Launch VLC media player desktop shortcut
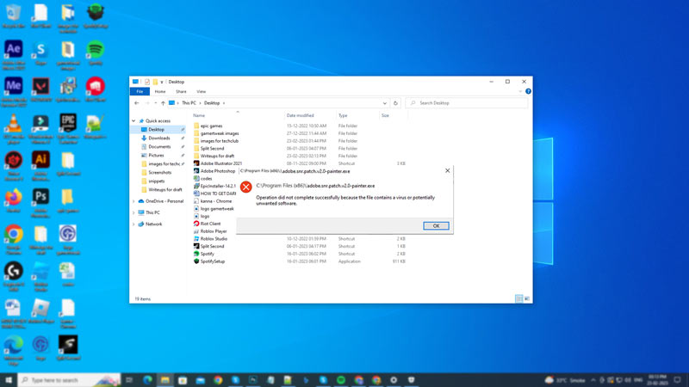 13,127
